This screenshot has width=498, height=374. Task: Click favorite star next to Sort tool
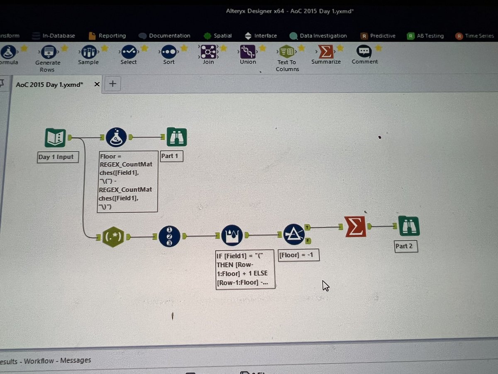[x=184, y=48]
